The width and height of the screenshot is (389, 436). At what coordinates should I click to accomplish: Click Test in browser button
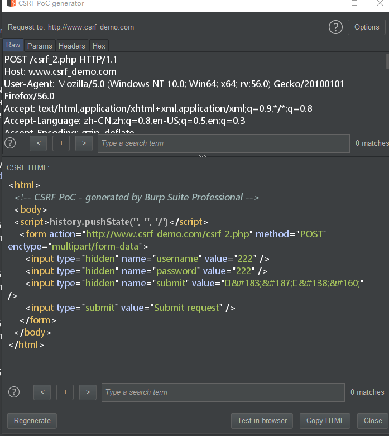point(262,421)
